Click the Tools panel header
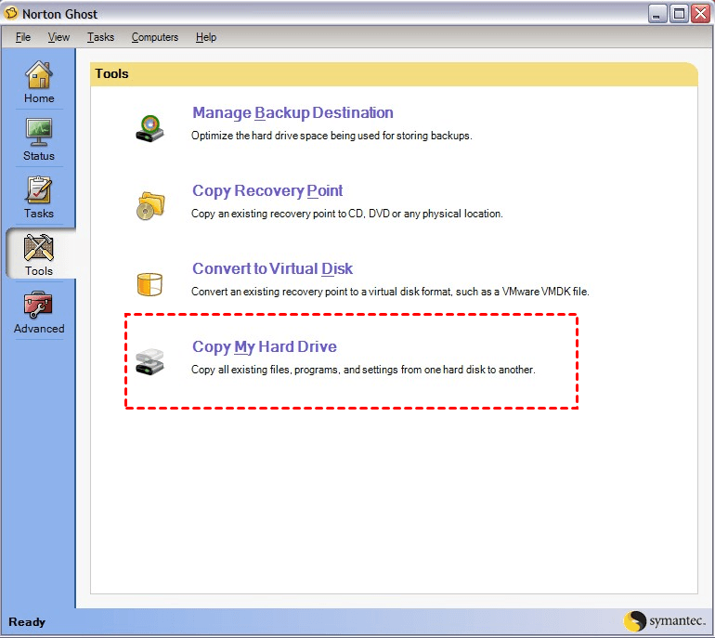The width and height of the screenshot is (715, 638). click(x=394, y=74)
